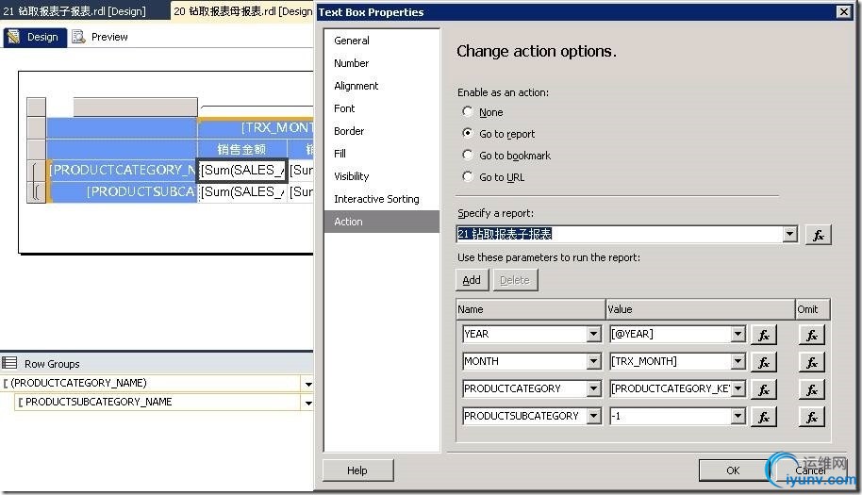The width and height of the screenshot is (862, 495).
Task: Select the 销售金额 column header cell
Action: point(242,149)
